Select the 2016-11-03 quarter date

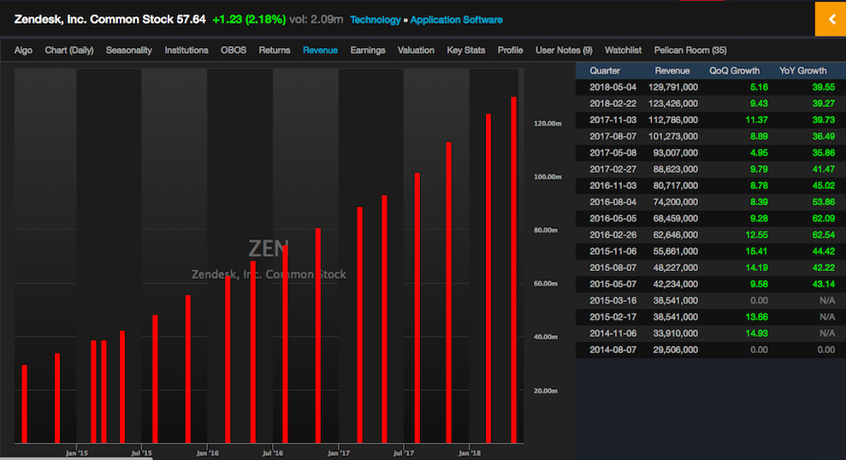613,186
